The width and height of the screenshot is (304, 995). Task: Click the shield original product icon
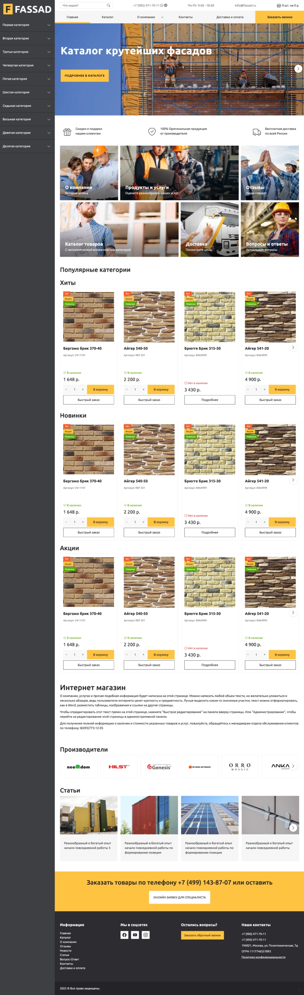coord(152,132)
